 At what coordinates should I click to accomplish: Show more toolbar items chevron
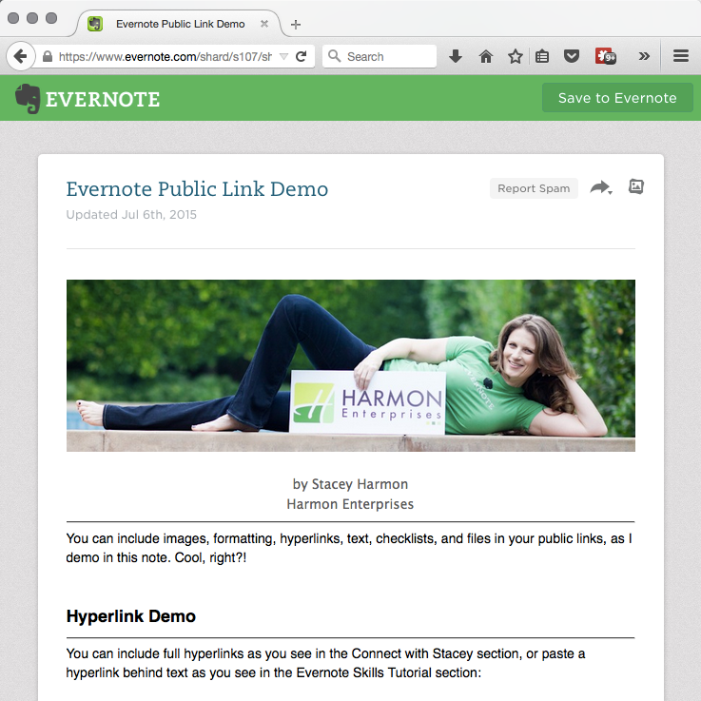pos(644,56)
